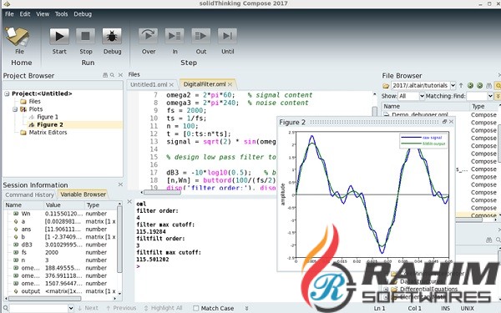
Task: Open the find bar search history dropdown
Action: point(71,308)
